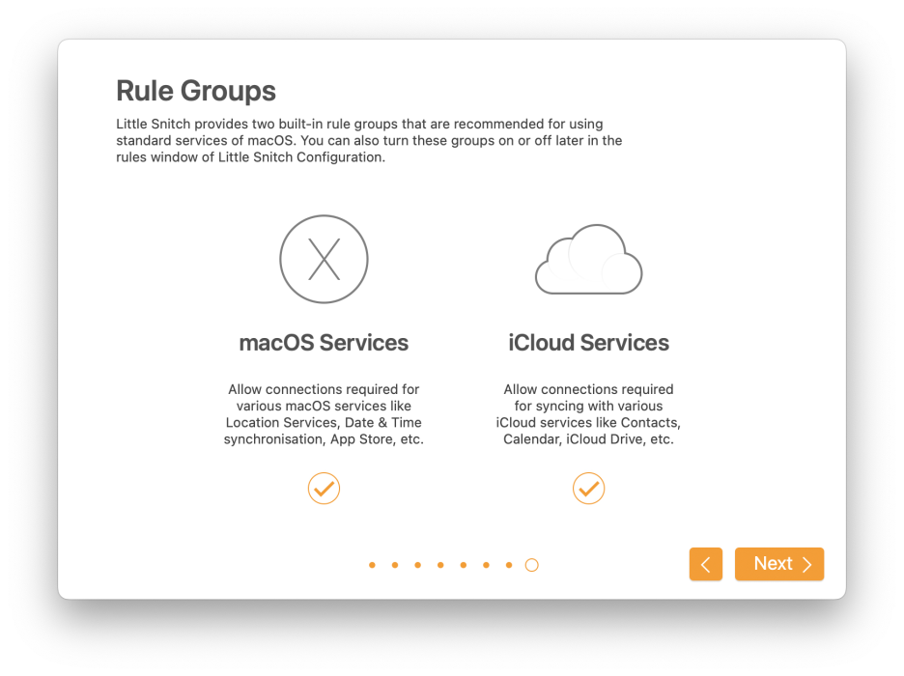
Task: Click the iCloud Services heading
Action: click(x=588, y=343)
